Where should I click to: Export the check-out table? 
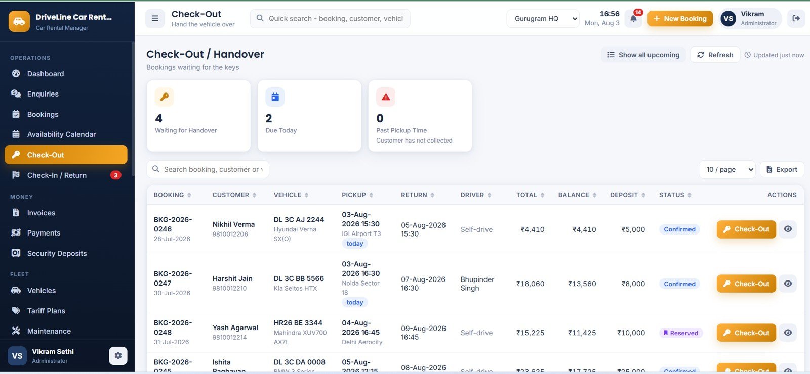click(x=782, y=169)
